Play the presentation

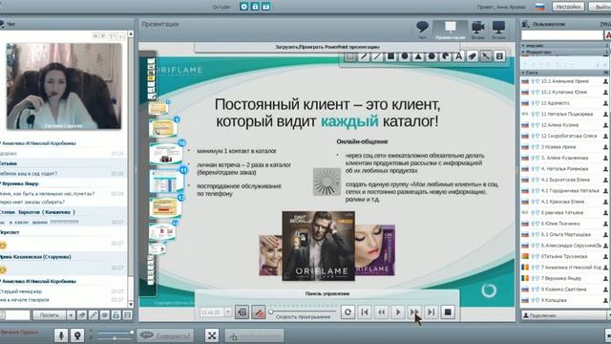tap(398, 312)
